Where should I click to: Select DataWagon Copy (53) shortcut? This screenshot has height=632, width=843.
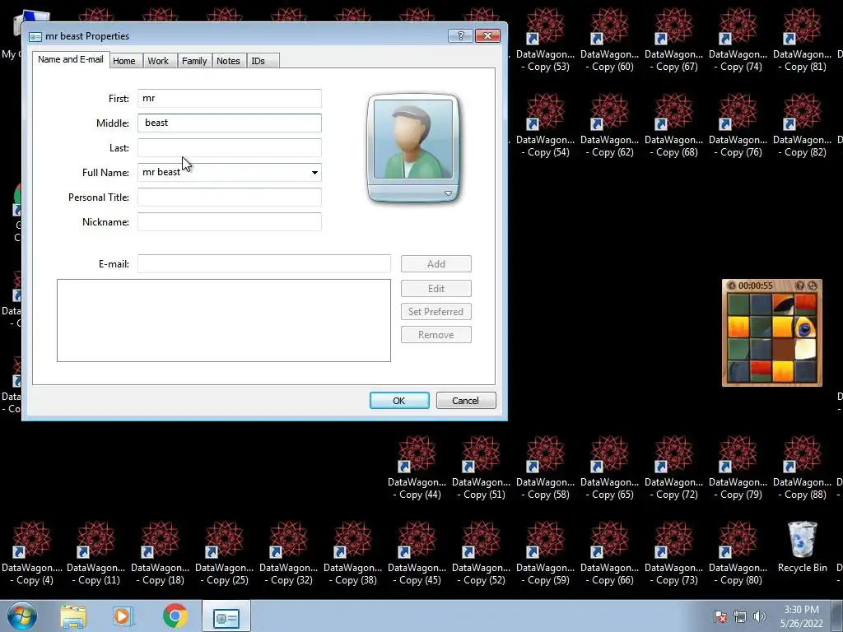(545, 40)
